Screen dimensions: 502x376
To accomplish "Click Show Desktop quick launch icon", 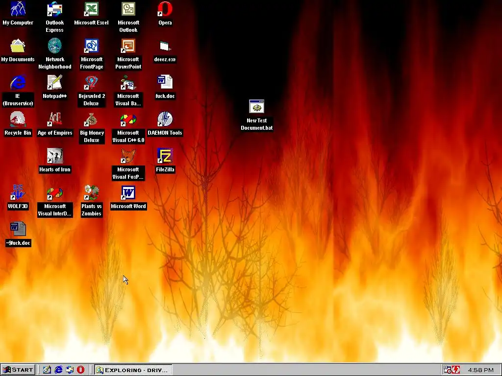I will coord(47,370).
